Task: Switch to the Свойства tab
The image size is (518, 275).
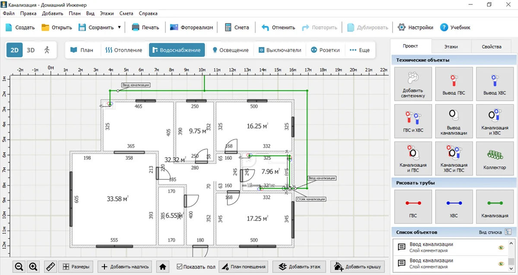Action: [491, 47]
